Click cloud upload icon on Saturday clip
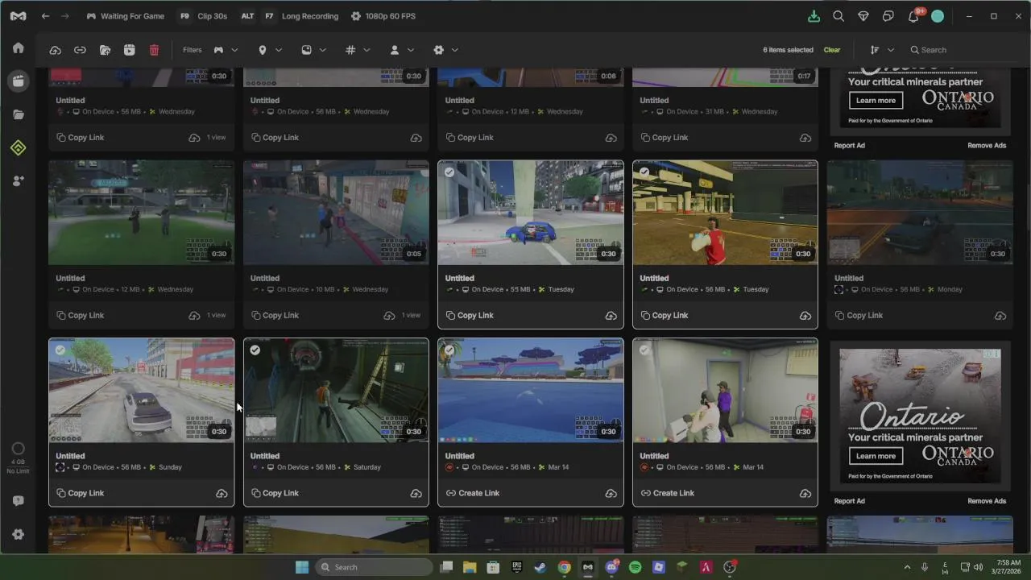The height and width of the screenshot is (580, 1031). [x=416, y=493]
